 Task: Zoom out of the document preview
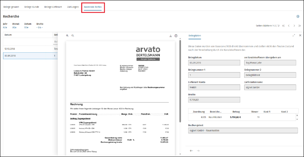click(x=73, y=36)
